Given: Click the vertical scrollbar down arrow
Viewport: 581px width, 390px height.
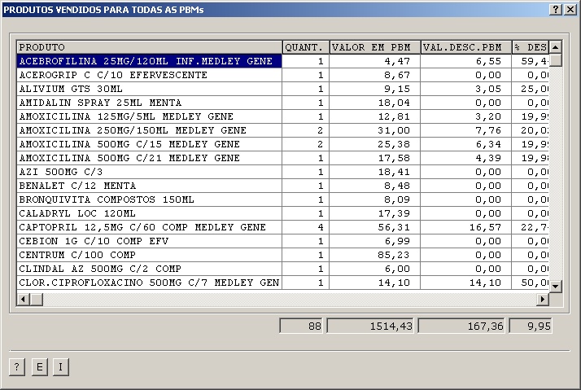Looking at the screenshot, I should point(556,286).
